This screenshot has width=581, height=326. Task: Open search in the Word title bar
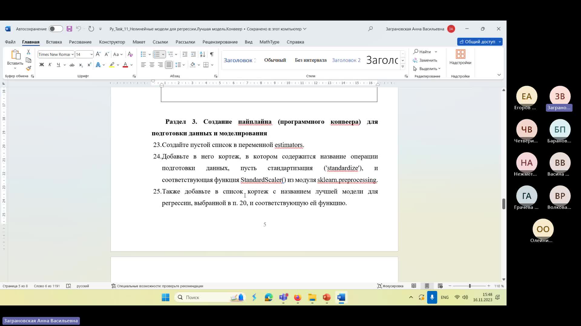[x=370, y=29]
